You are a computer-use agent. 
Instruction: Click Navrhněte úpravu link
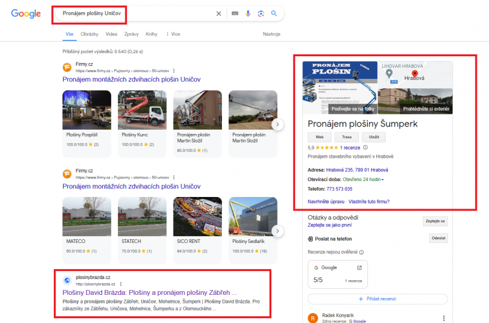pos(326,202)
